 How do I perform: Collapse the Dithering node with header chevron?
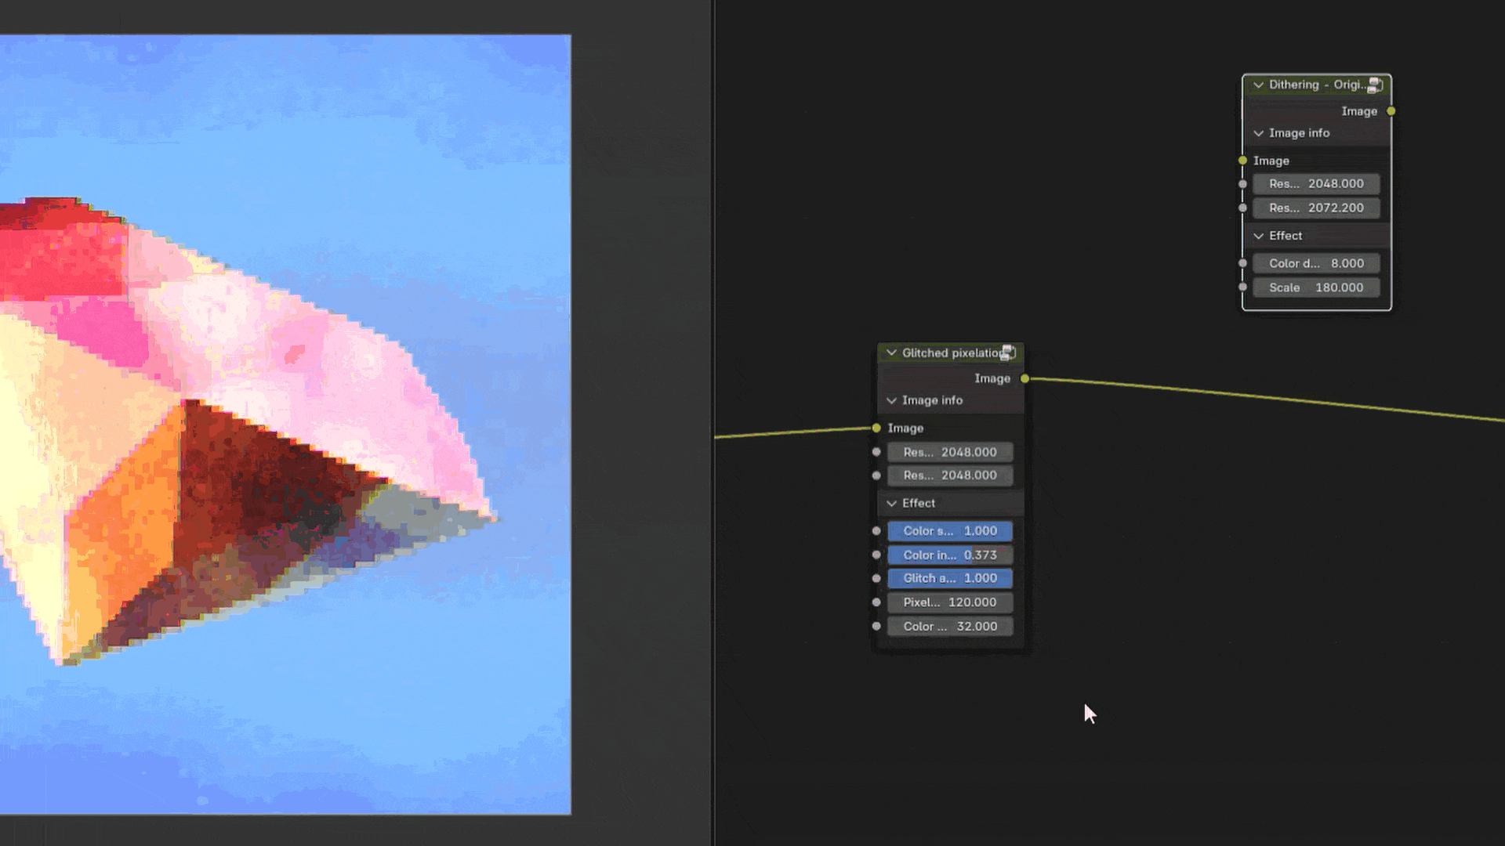(1258, 85)
